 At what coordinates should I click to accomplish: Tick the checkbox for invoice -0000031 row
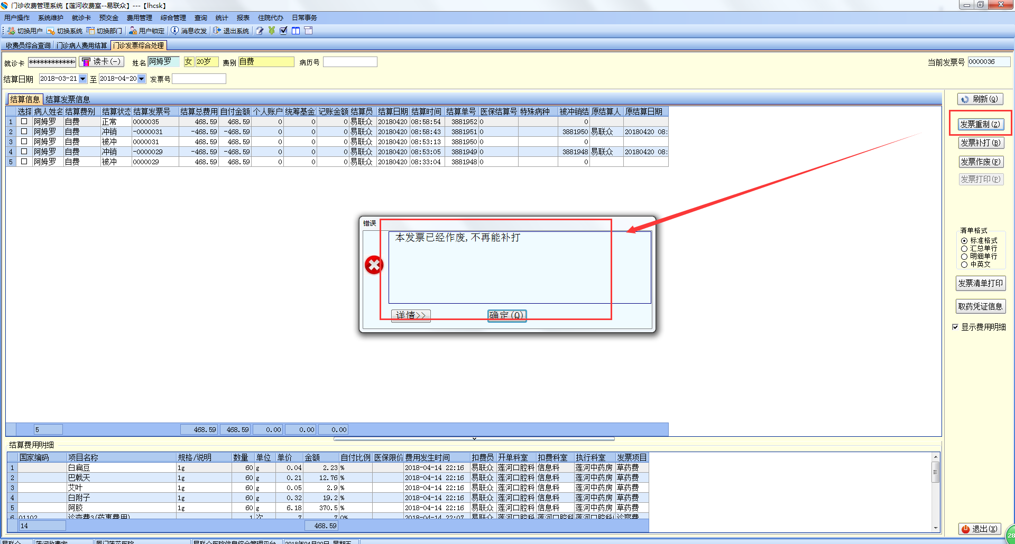[24, 132]
